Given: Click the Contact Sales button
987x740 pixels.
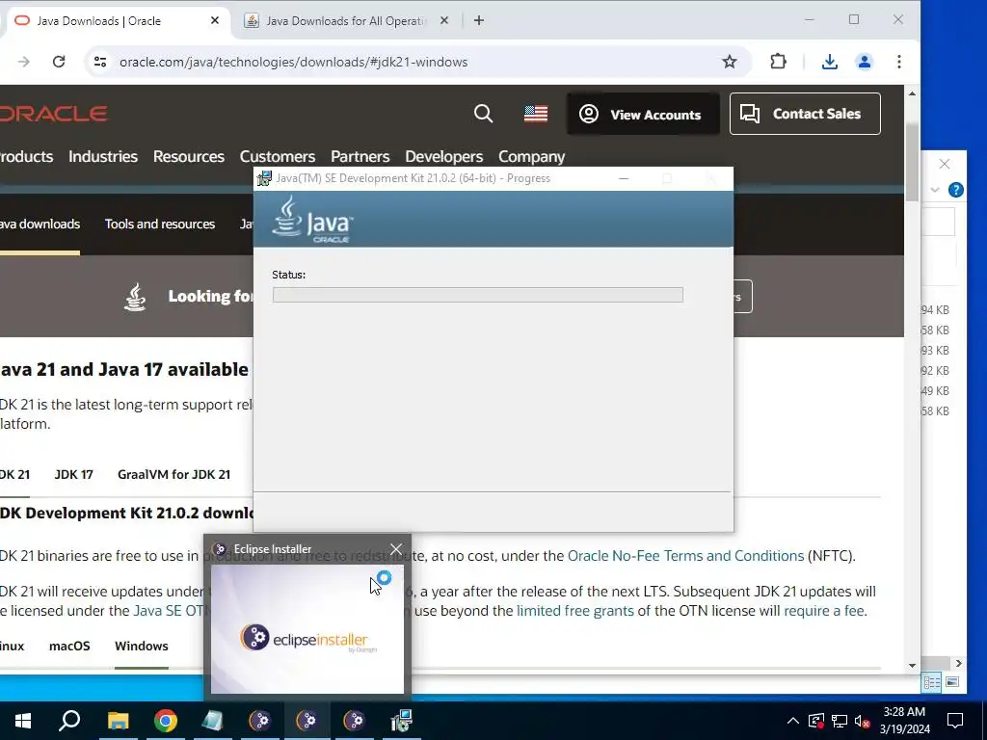Looking at the screenshot, I should (x=805, y=114).
